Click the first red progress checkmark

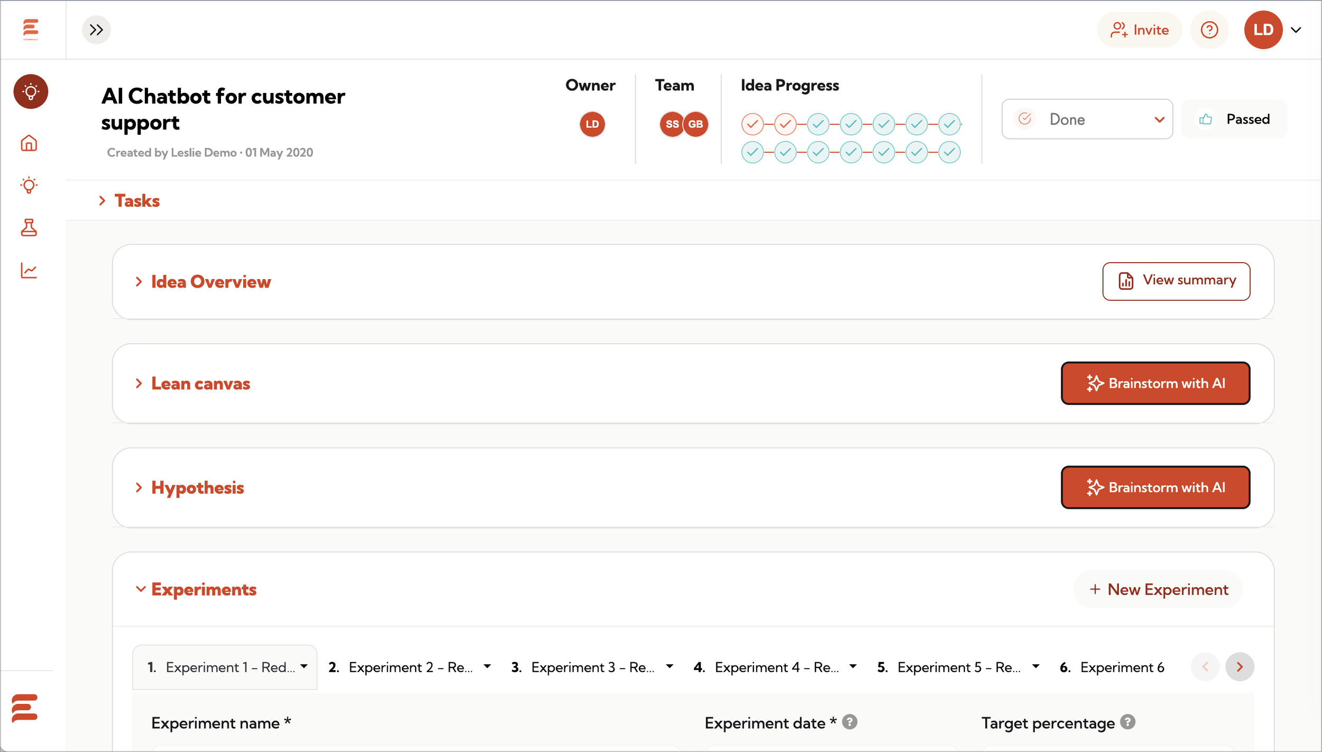[752, 124]
